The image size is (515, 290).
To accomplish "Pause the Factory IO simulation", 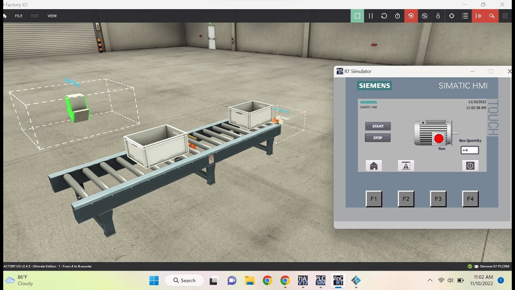I will click(371, 16).
